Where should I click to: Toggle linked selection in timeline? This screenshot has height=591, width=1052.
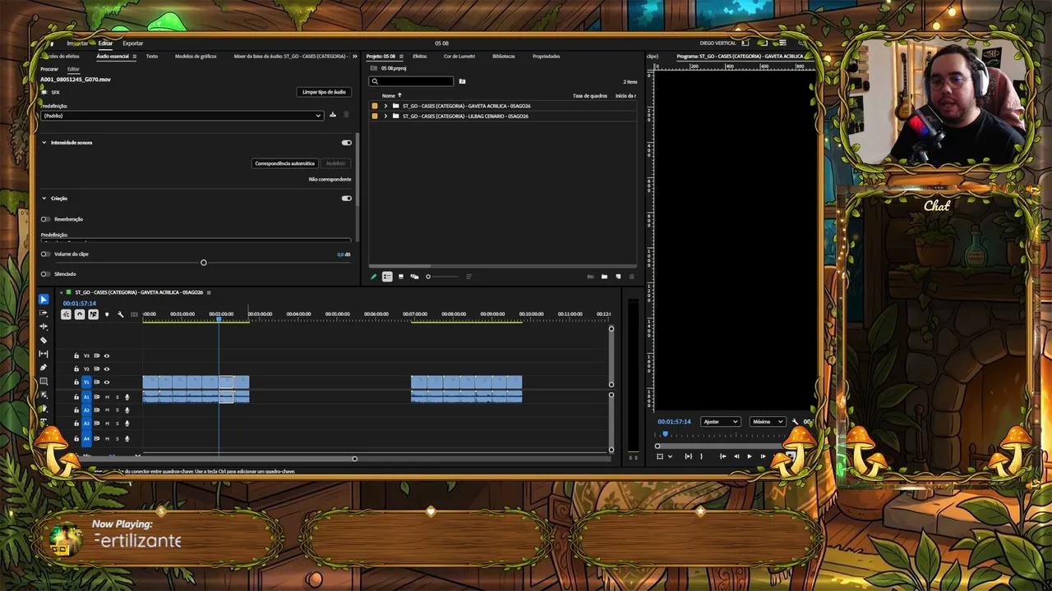click(x=93, y=314)
